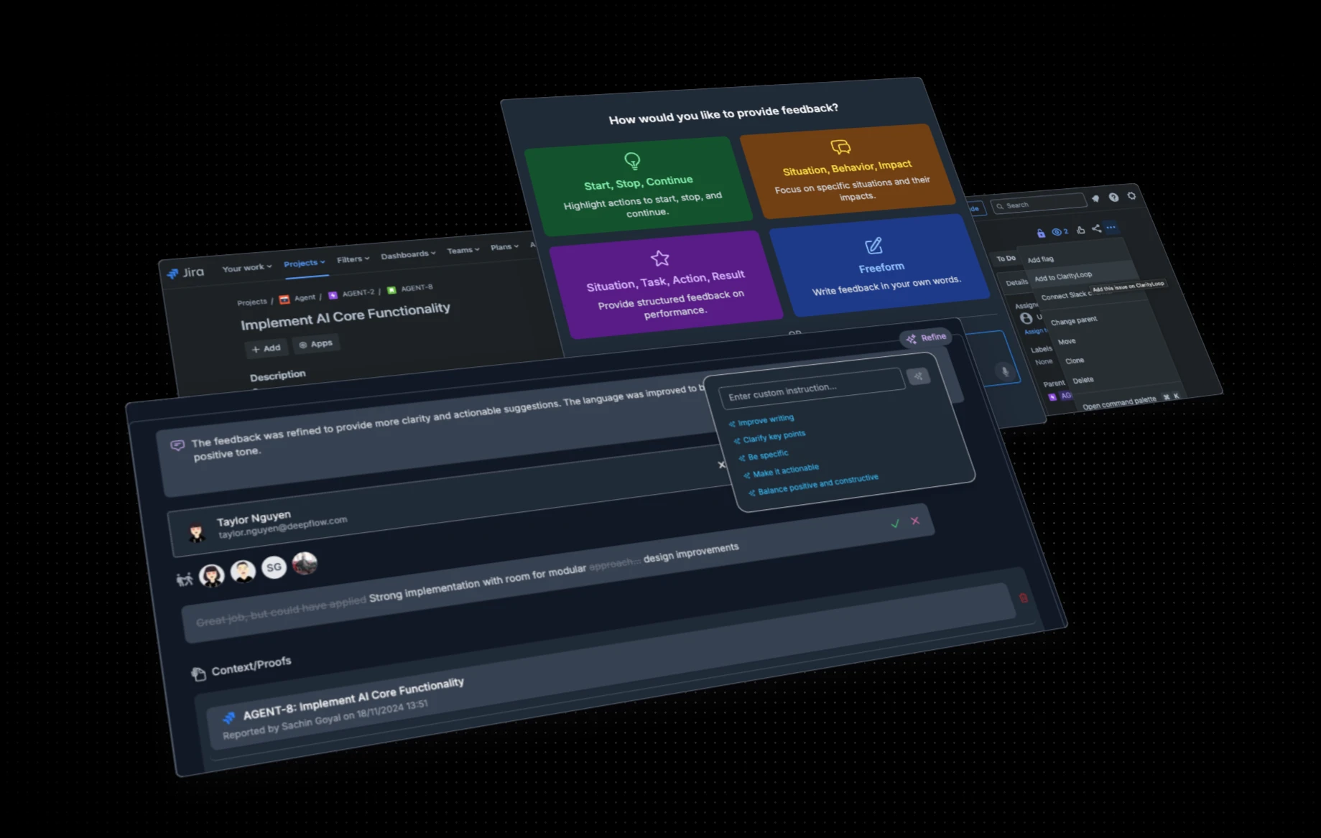Click the three dots more actions button
The width and height of the screenshot is (1321, 838).
point(1111,227)
